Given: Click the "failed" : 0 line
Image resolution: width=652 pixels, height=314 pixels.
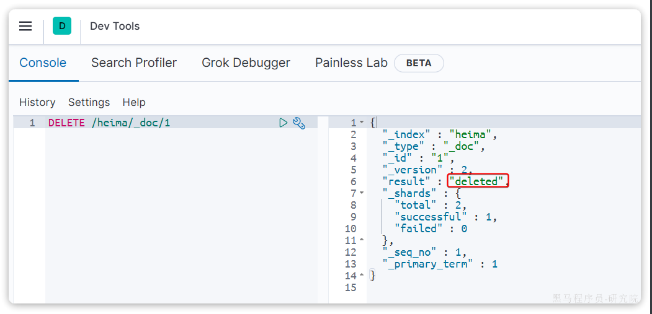Looking at the screenshot, I should pyautogui.click(x=431, y=229).
